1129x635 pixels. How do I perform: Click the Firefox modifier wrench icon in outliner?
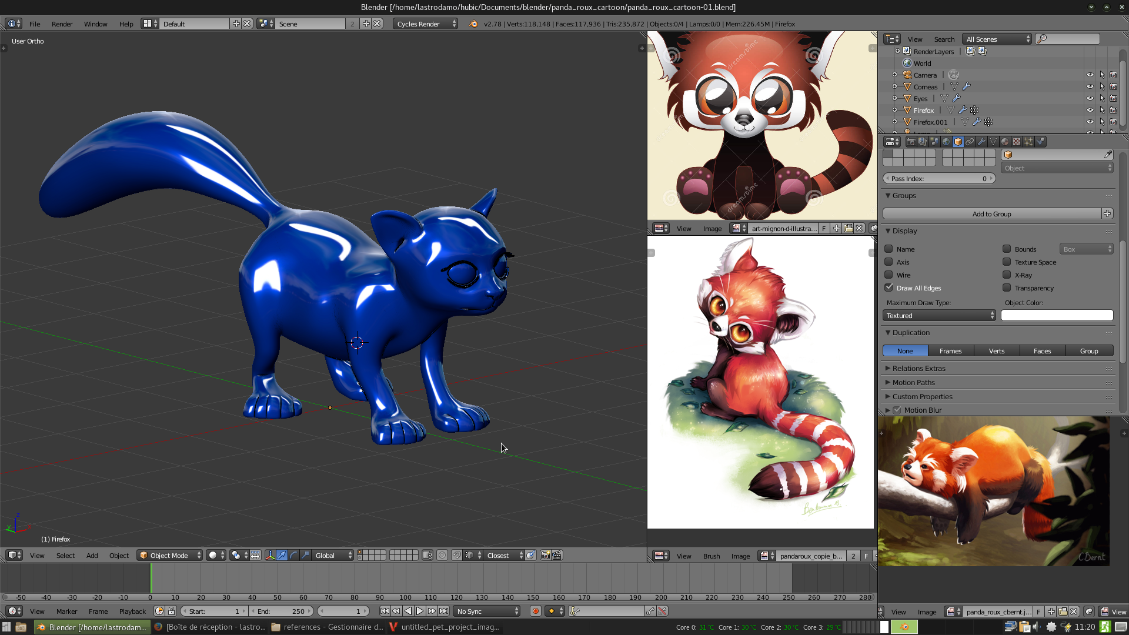coord(963,110)
